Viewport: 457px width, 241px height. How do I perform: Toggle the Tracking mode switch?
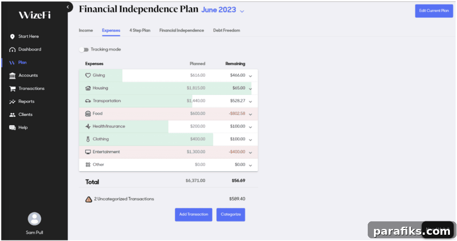click(84, 50)
